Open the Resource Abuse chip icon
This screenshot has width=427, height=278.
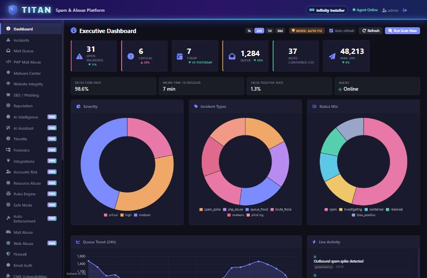coord(8,183)
